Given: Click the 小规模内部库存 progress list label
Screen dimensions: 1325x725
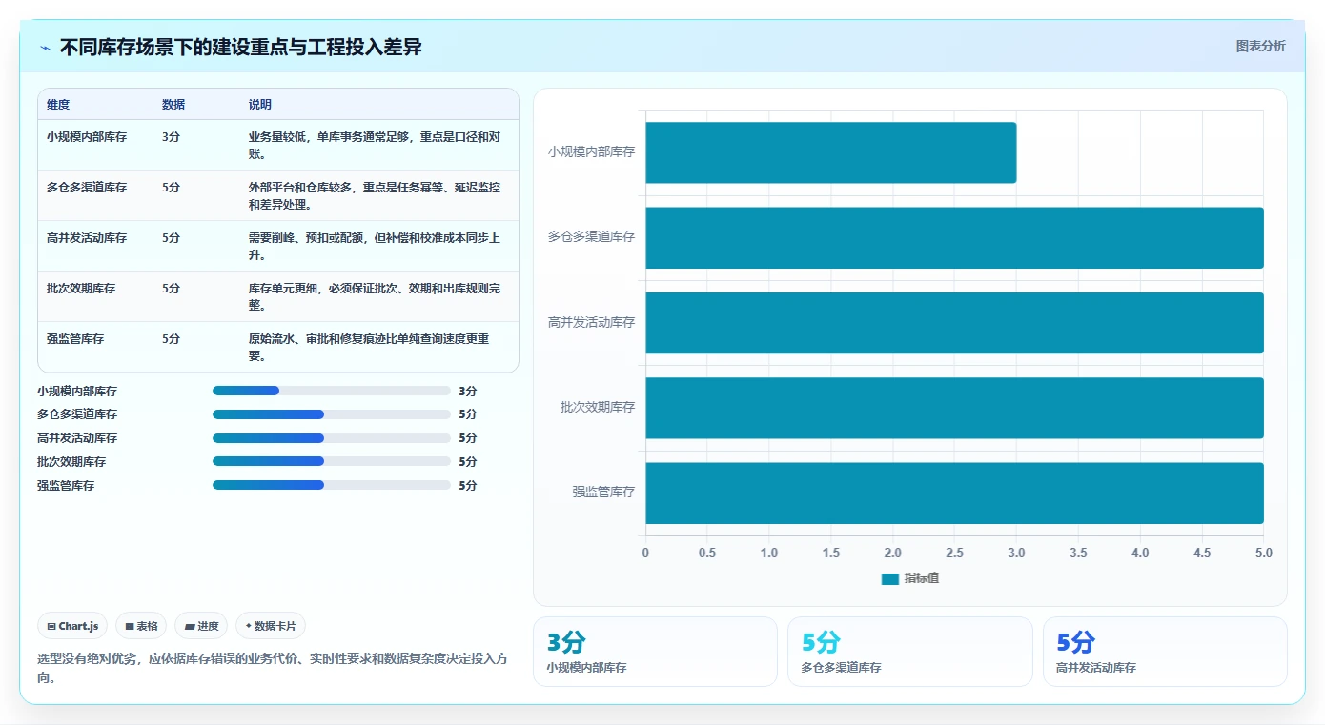Looking at the screenshot, I should coord(77,392).
